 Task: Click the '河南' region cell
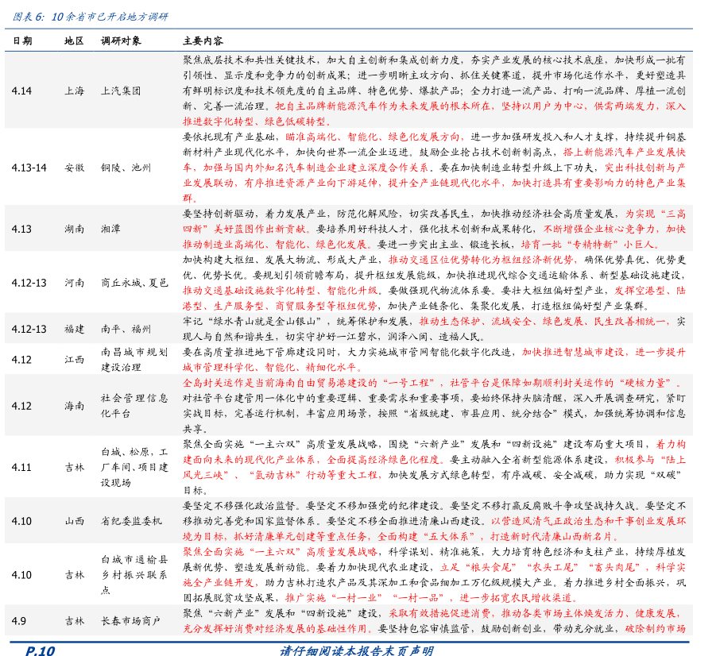click(74, 283)
